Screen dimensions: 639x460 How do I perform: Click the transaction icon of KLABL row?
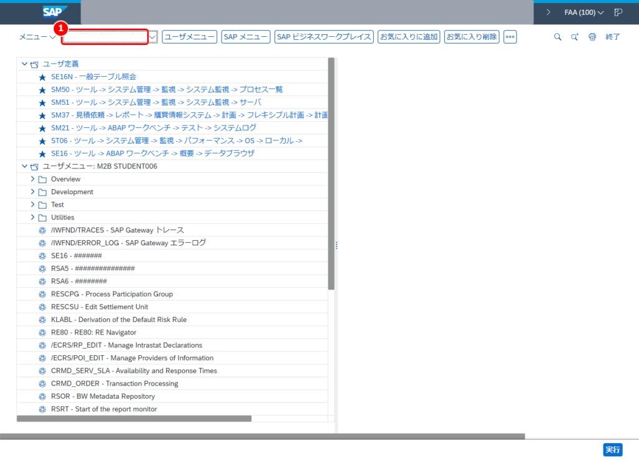point(42,320)
